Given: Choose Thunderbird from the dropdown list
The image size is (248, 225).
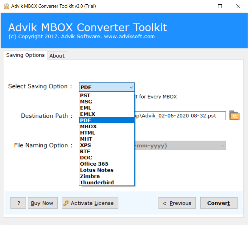Looking at the screenshot, I should (x=107, y=182).
